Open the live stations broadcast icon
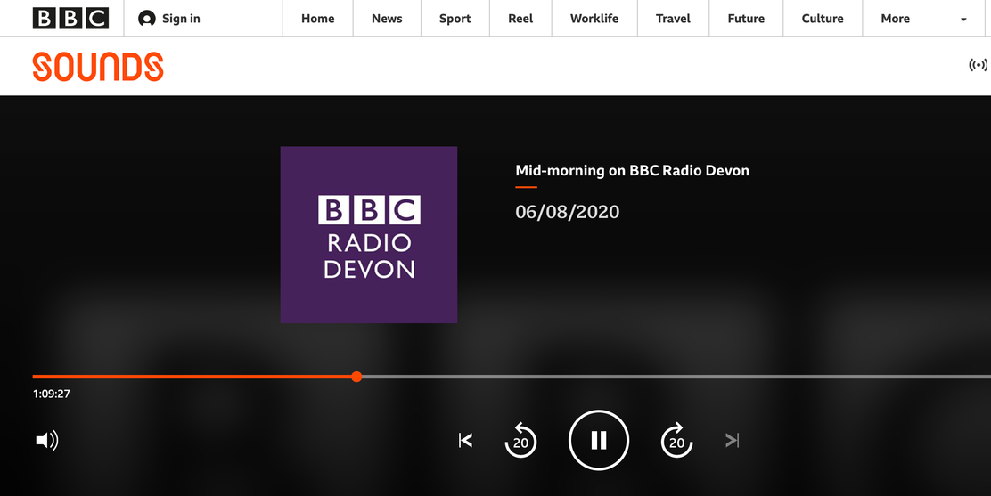The width and height of the screenshot is (991, 496). pyautogui.click(x=979, y=65)
